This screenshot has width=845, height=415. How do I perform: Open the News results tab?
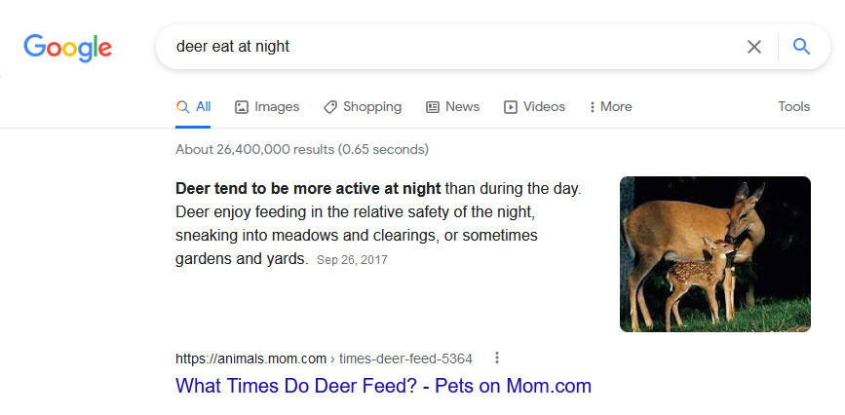point(452,107)
